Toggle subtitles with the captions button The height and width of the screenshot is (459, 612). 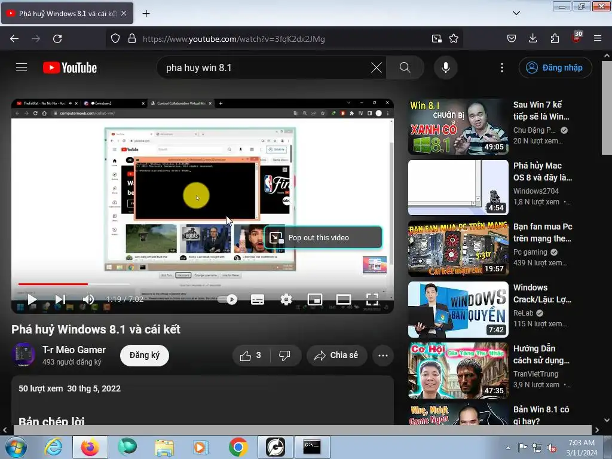pos(257,299)
